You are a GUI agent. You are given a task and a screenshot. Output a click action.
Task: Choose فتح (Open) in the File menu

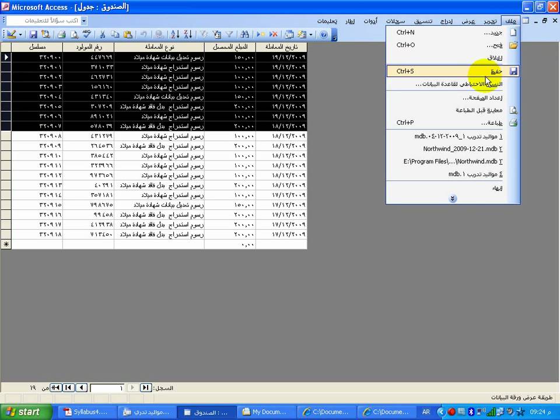point(453,45)
